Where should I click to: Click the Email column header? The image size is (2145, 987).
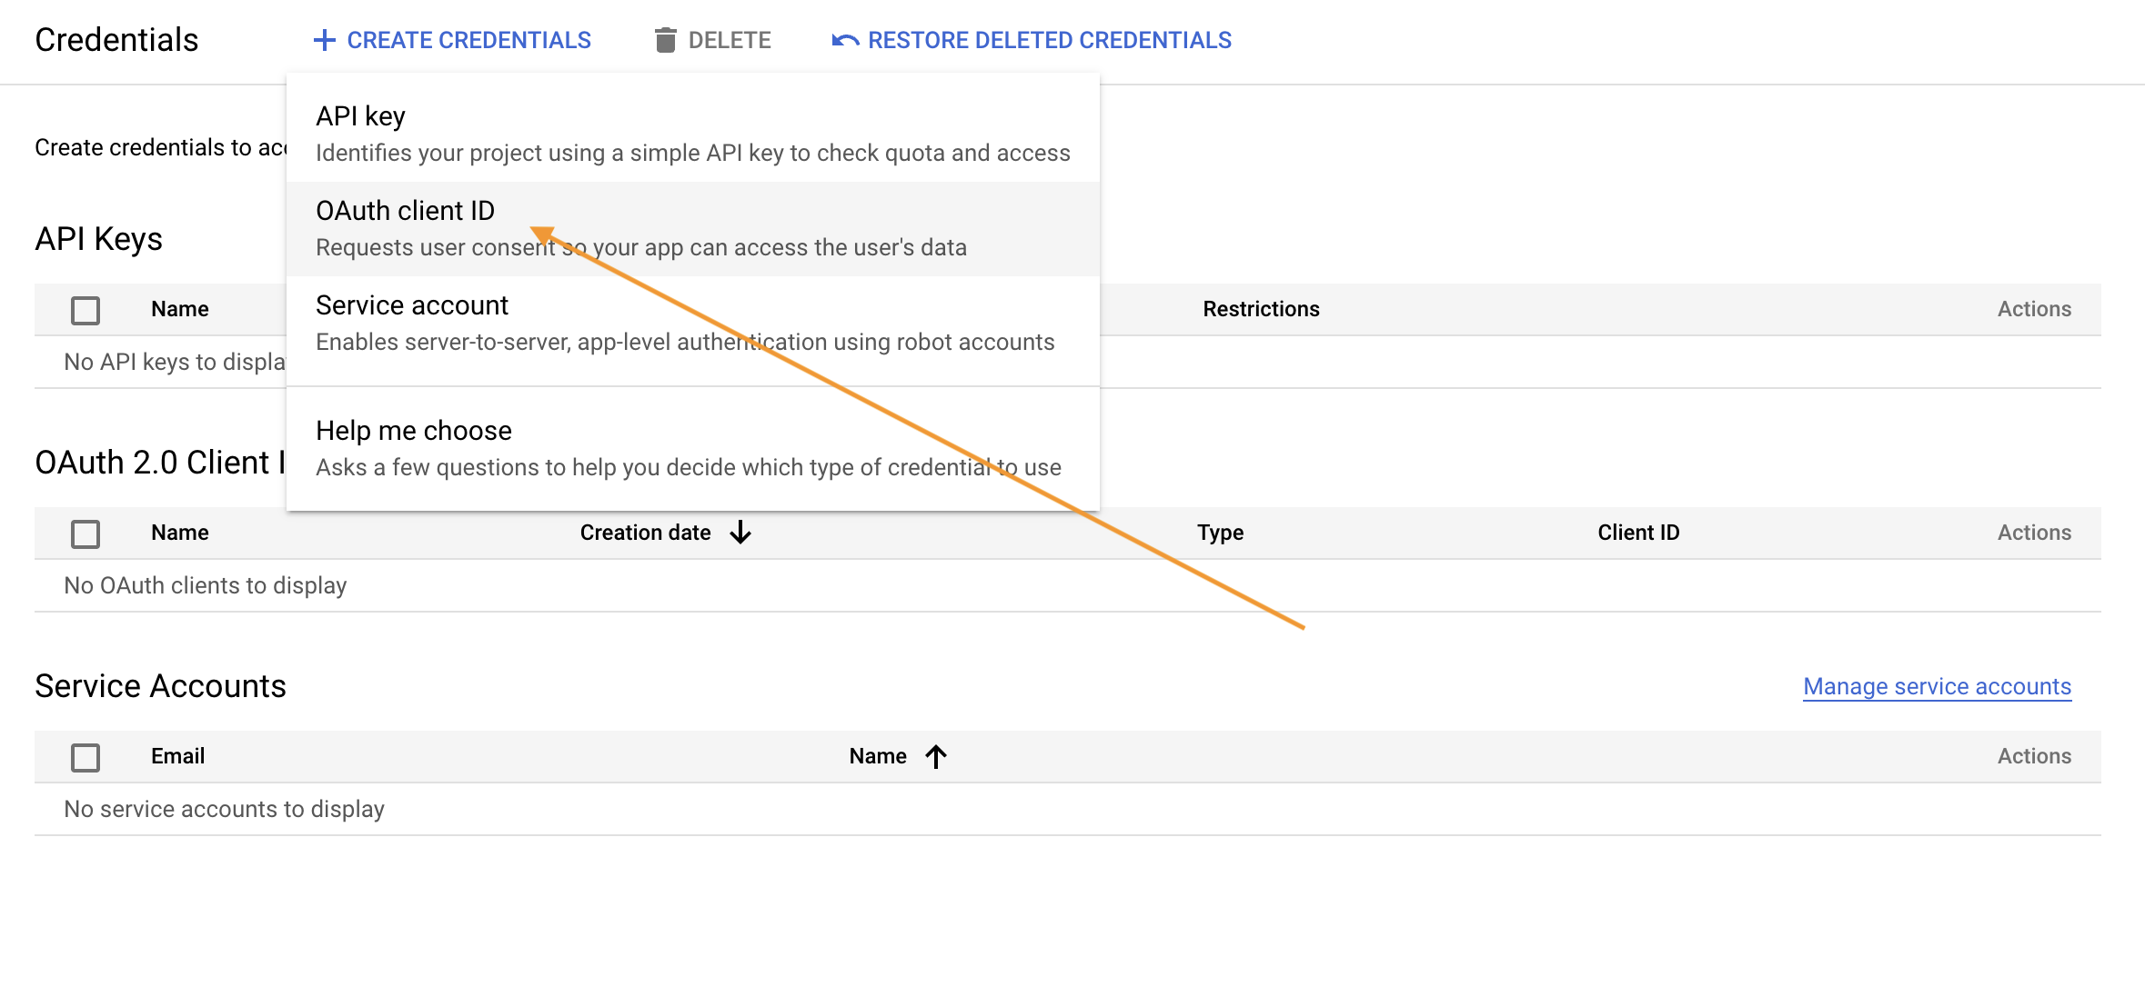(x=177, y=756)
